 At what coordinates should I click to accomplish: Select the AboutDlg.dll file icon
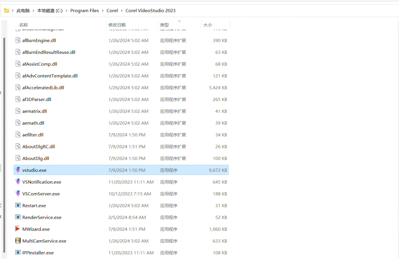pyautogui.click(x=18, y=158)
